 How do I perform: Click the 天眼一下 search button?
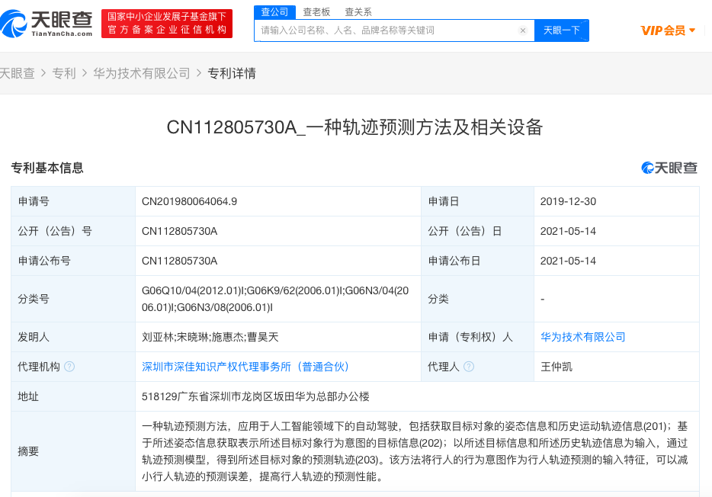(x=562, y=30)
